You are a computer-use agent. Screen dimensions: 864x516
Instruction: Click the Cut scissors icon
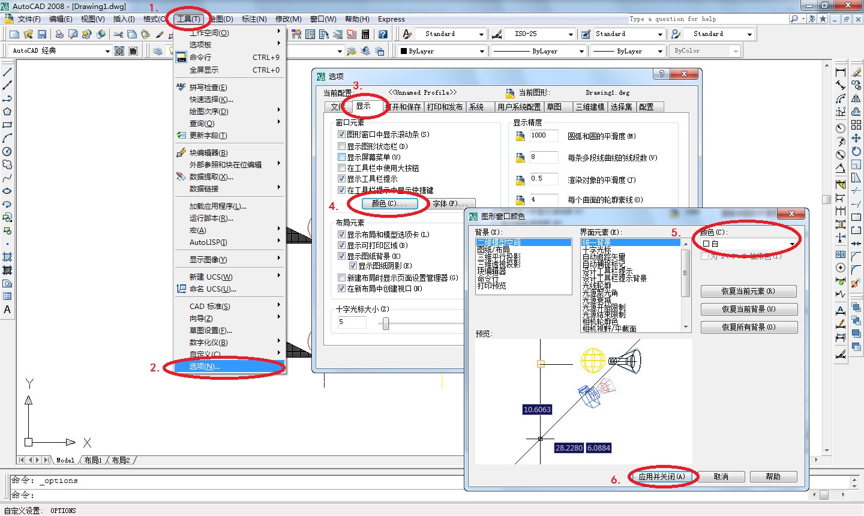(x=118, y=34)
